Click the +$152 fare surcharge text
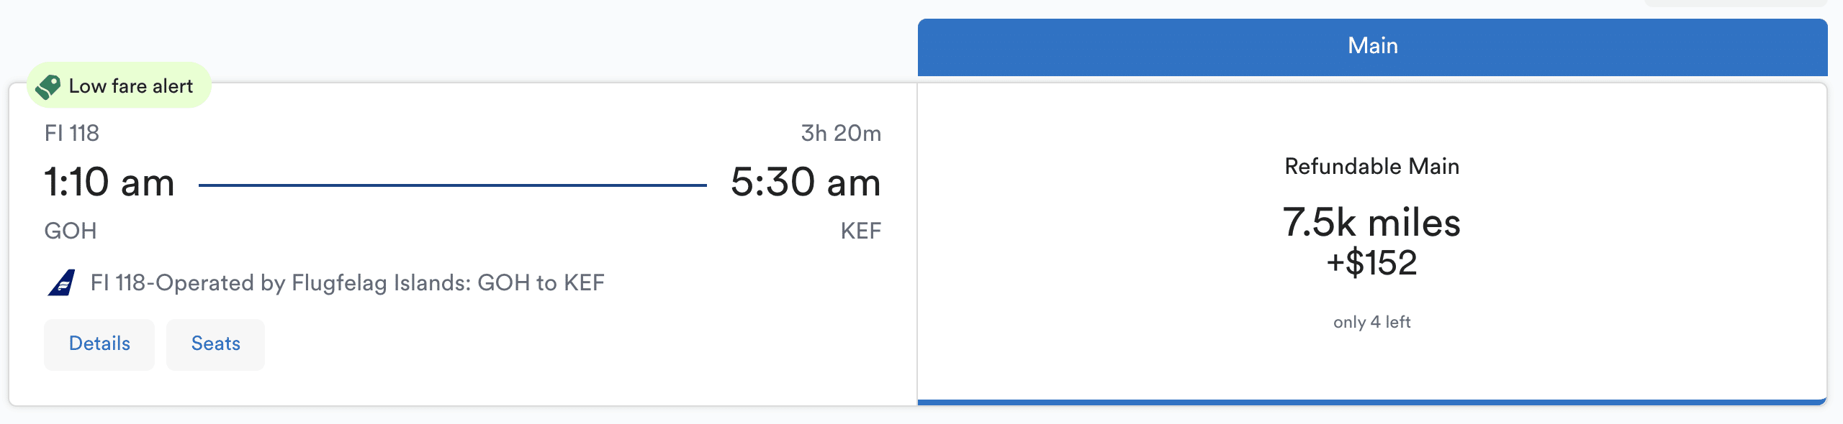Viewport: 1843px width, 424px height. point(1371,263)
